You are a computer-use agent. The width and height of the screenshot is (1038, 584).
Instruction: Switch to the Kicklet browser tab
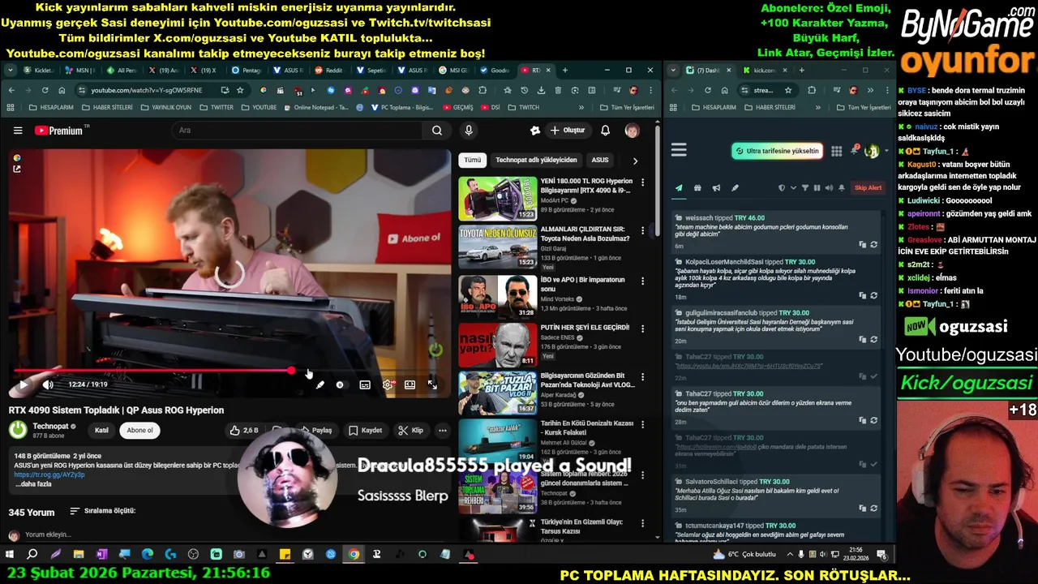[39, 71]
